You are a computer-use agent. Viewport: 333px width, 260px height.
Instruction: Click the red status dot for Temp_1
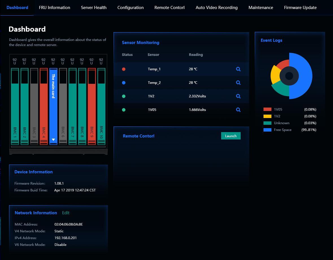124,69
